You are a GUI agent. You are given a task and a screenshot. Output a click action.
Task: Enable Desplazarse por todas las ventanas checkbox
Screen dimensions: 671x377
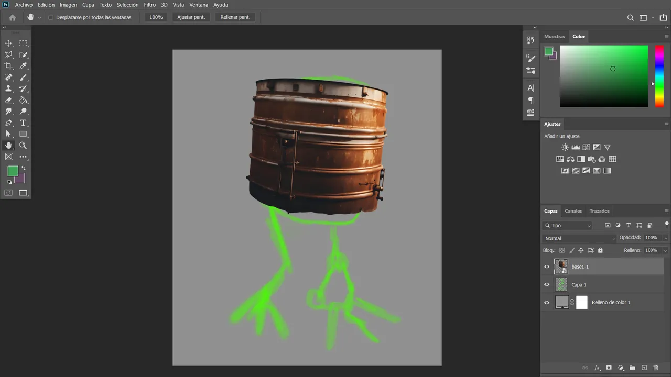(51, 17)
